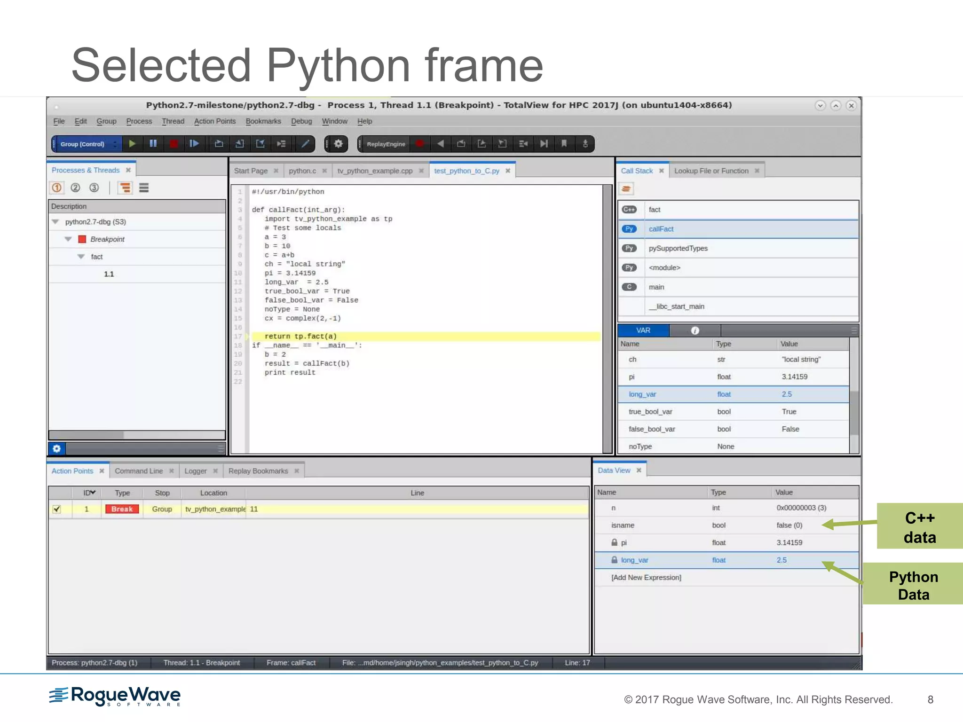
Task: Collapse the python2.7-dbg (S3) tree node
Action: point(55,222)
